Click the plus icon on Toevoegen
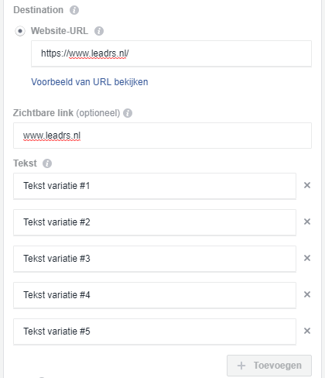Screen dimensions: 325x378 click(241, 366)
